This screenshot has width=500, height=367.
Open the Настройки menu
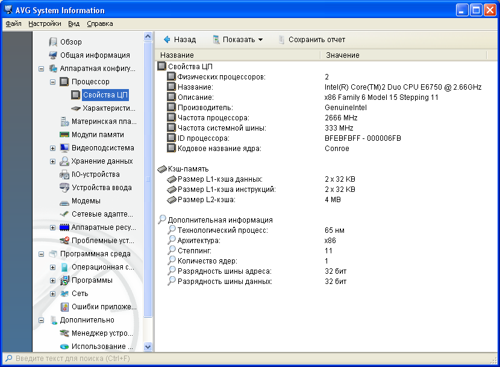click(45, 23)
